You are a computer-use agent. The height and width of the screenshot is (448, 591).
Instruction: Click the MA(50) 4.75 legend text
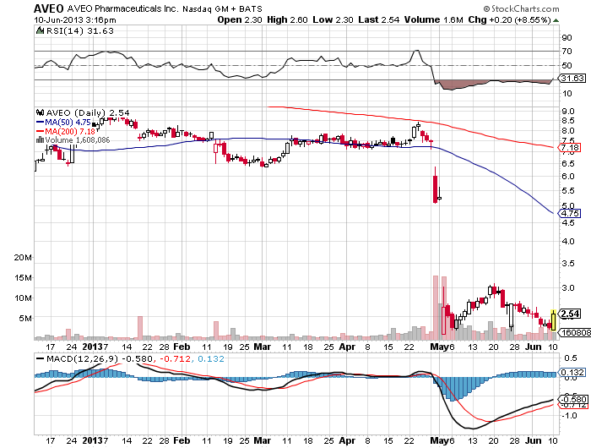[x=68, y=123]
